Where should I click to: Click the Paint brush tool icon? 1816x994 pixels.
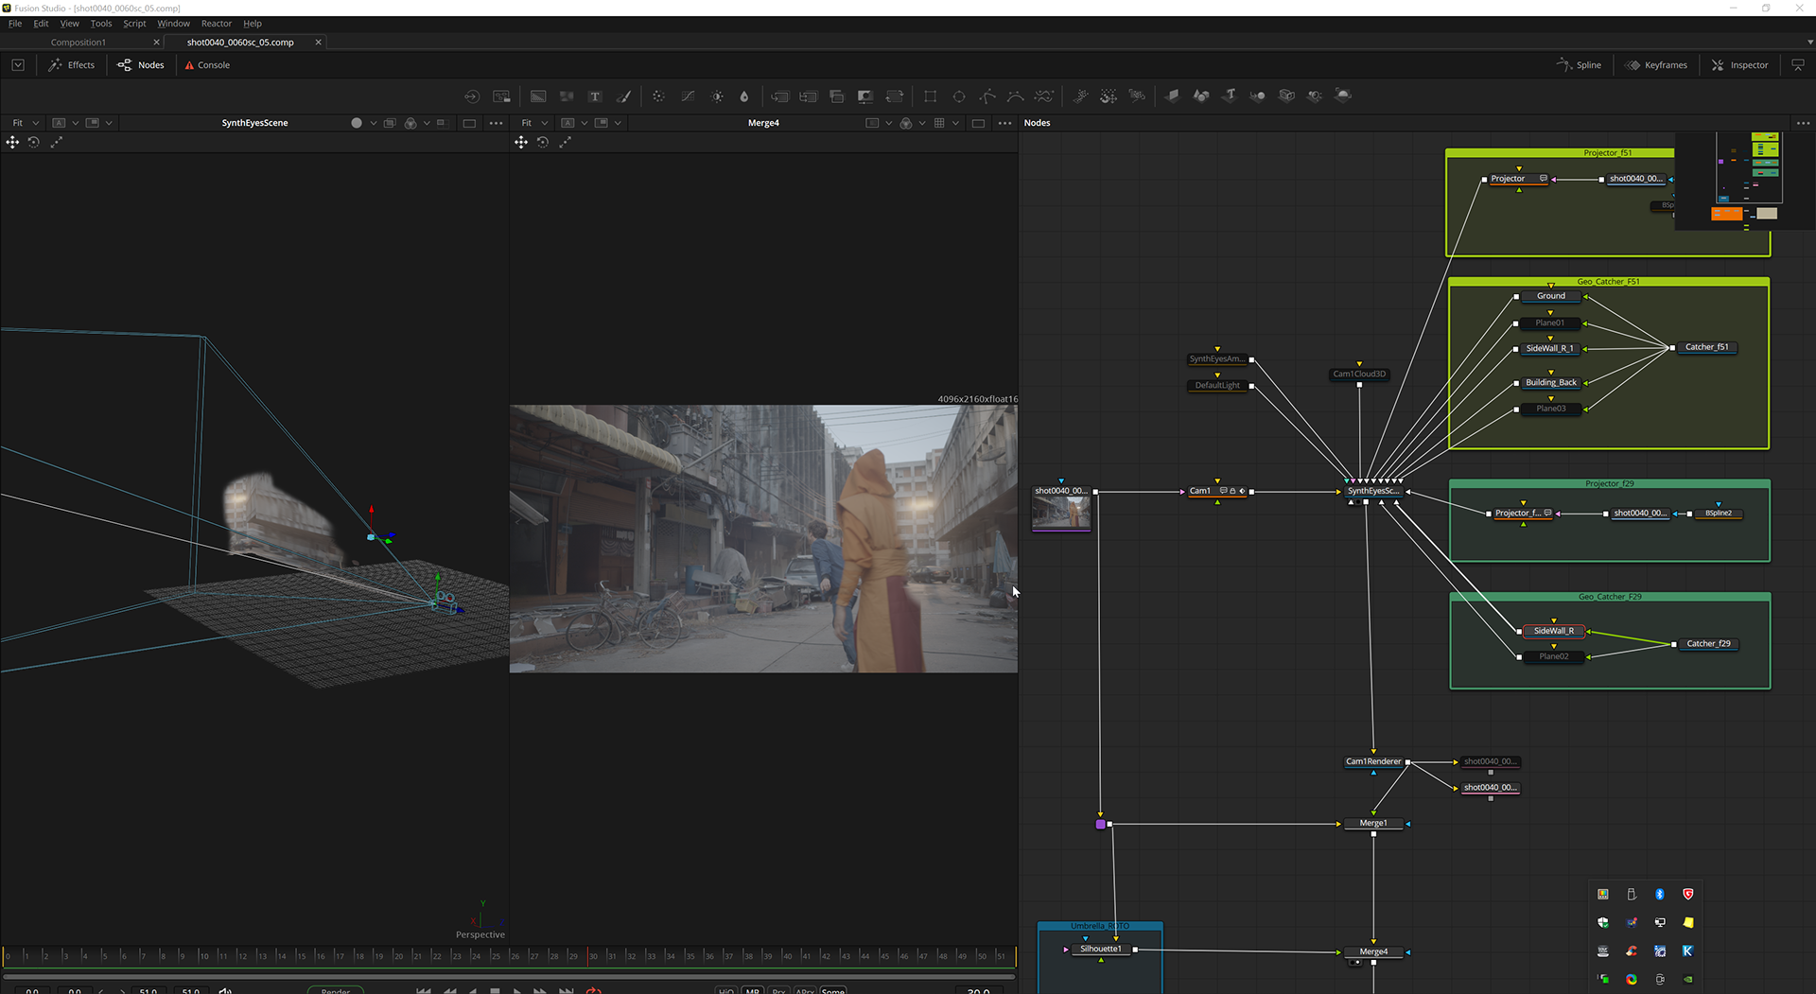click(623, 96)
